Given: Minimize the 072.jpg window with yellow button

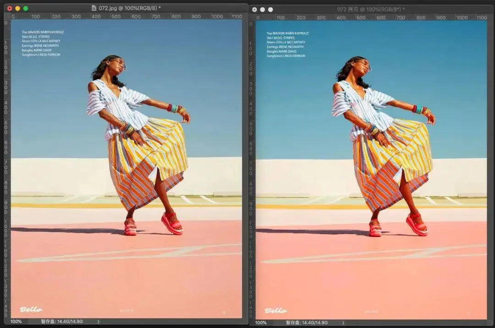Looking at the screenshot, I should click(17, 8).
